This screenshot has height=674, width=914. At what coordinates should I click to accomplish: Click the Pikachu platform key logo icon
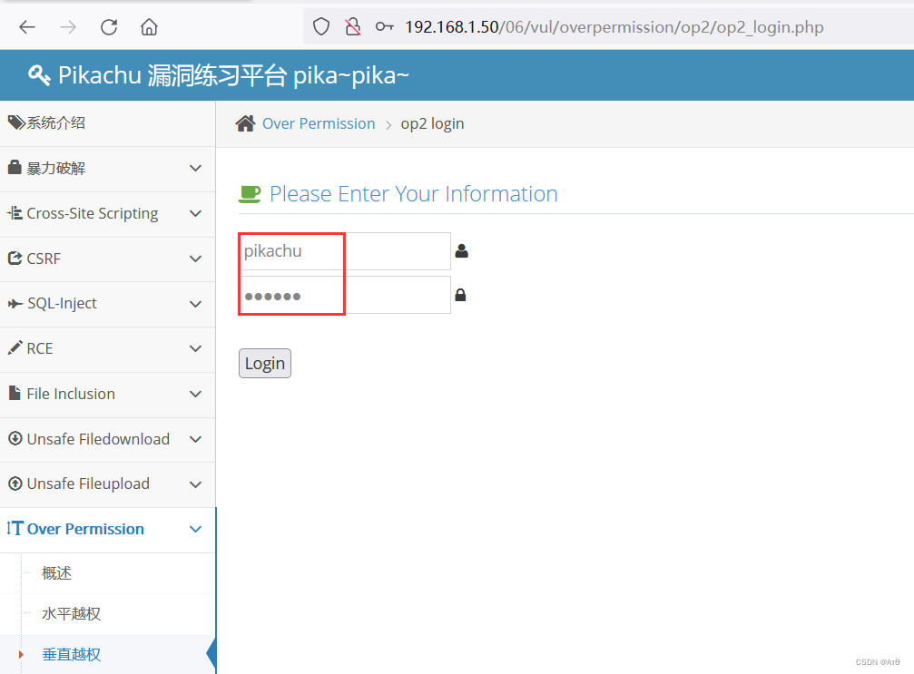39,75
